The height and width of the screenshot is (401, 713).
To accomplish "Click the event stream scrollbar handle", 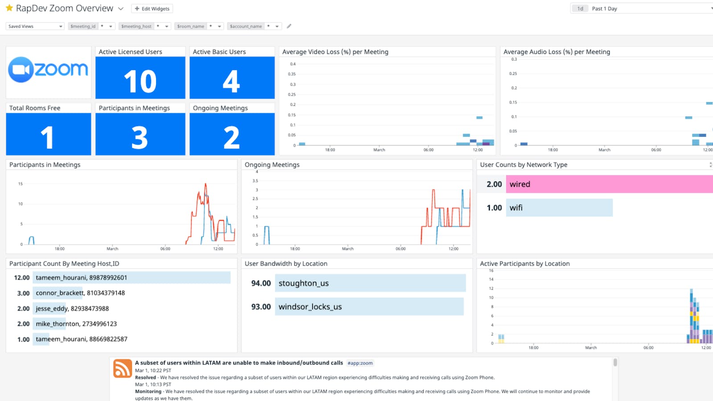I will [x=615, y=362].
